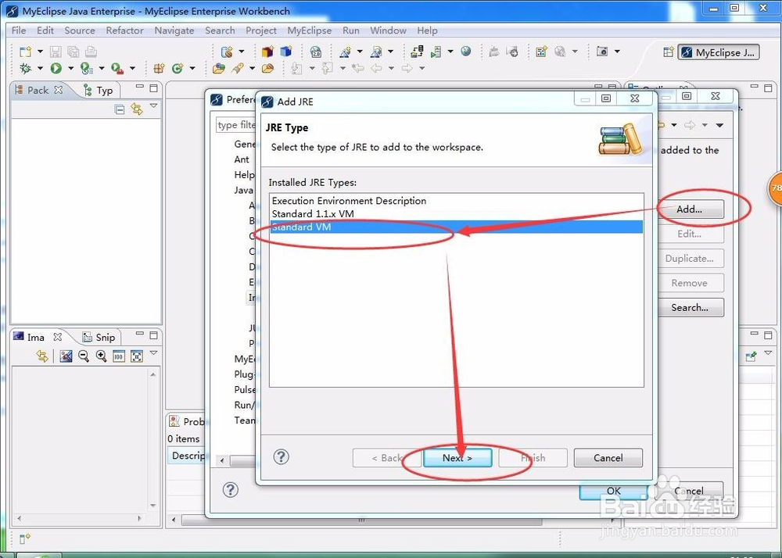The height and width of the screenshot is (558, 782).
Task: Open the Refactor menu
Action: pos(124,30)
